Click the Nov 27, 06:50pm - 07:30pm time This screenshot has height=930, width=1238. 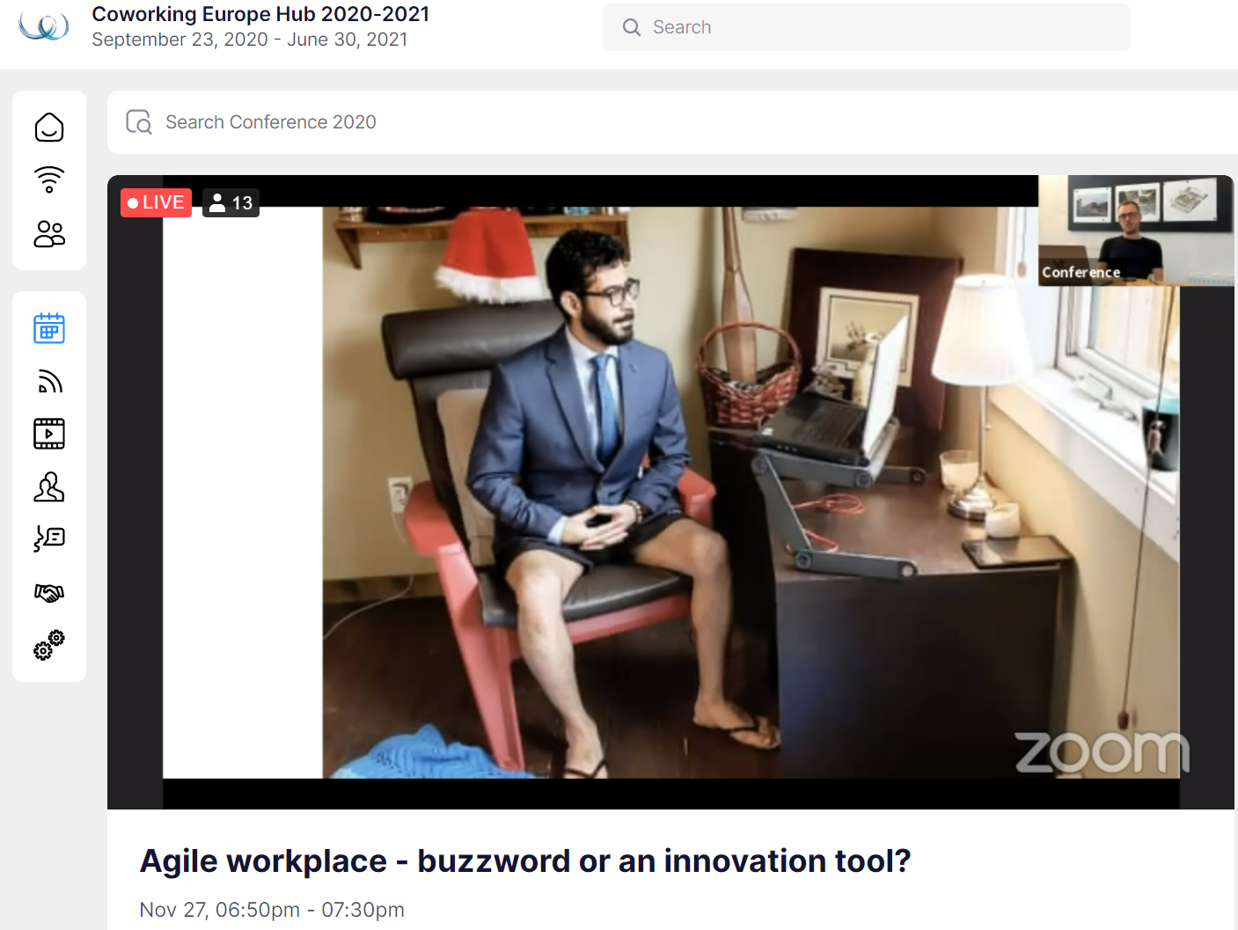tap(272, 910)
